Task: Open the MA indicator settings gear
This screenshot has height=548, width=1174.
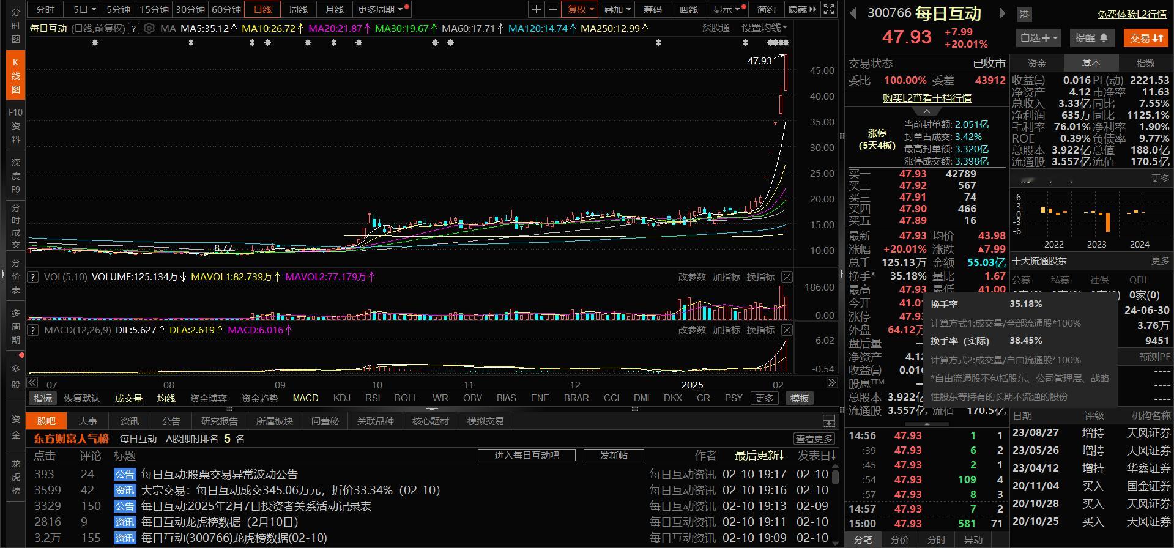Action: tap(149, 28)
